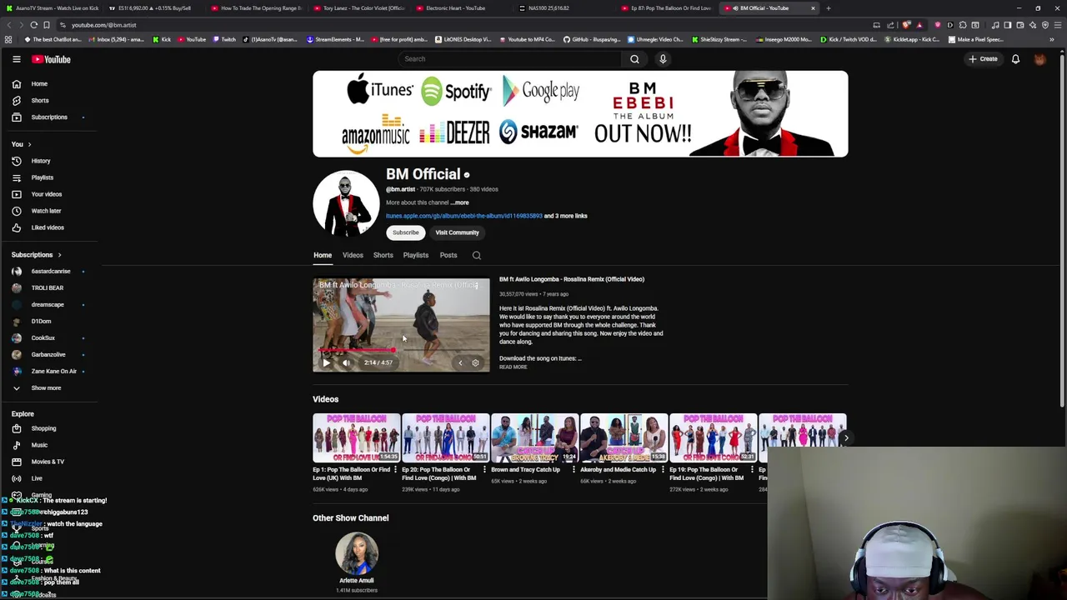Screen dimensions: 1067x600
Task: Seek on the featured video progress bar
Action: [401, 351]
